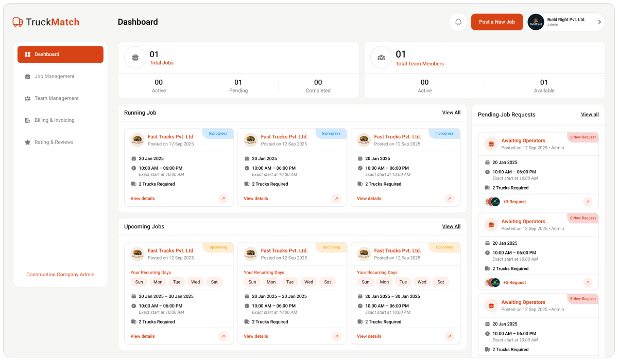Click the TruckMatch truck logo
This screenshot has width=618, height=361.
pos(18,22)
